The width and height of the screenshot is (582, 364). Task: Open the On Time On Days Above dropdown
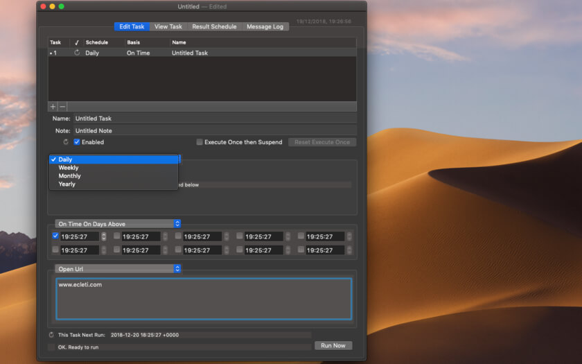pos(118,224)
